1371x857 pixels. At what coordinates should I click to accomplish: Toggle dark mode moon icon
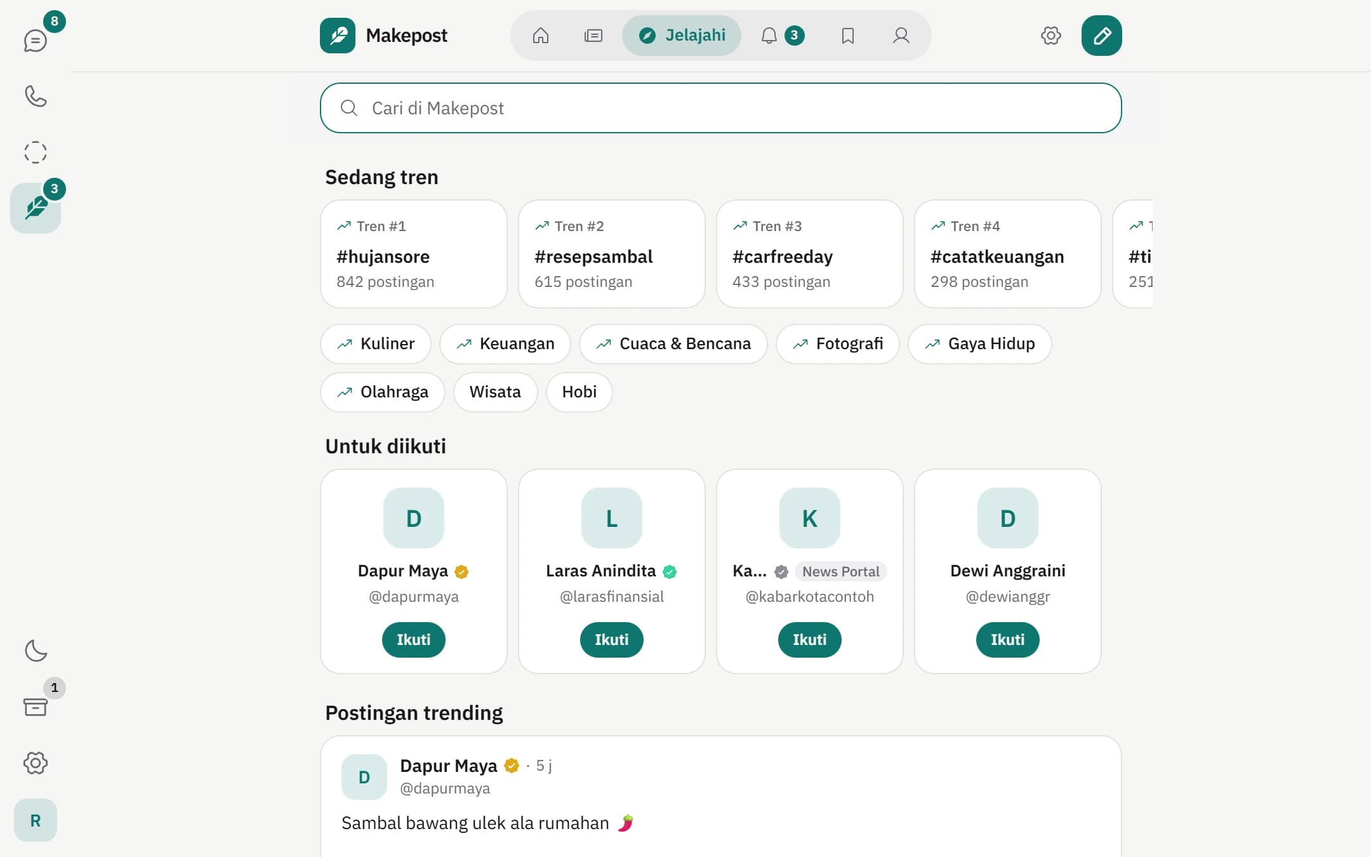(x=36, y=651)
